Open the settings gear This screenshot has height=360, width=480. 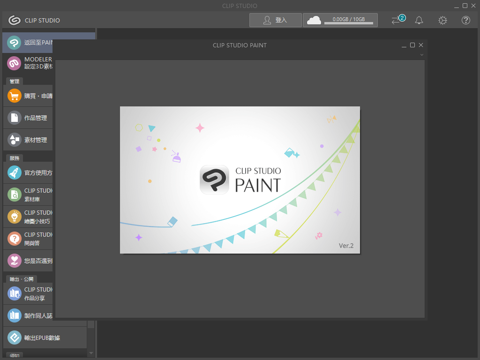(442, 20)
